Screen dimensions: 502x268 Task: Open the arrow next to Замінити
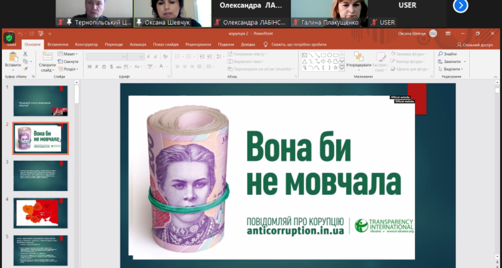465,62
